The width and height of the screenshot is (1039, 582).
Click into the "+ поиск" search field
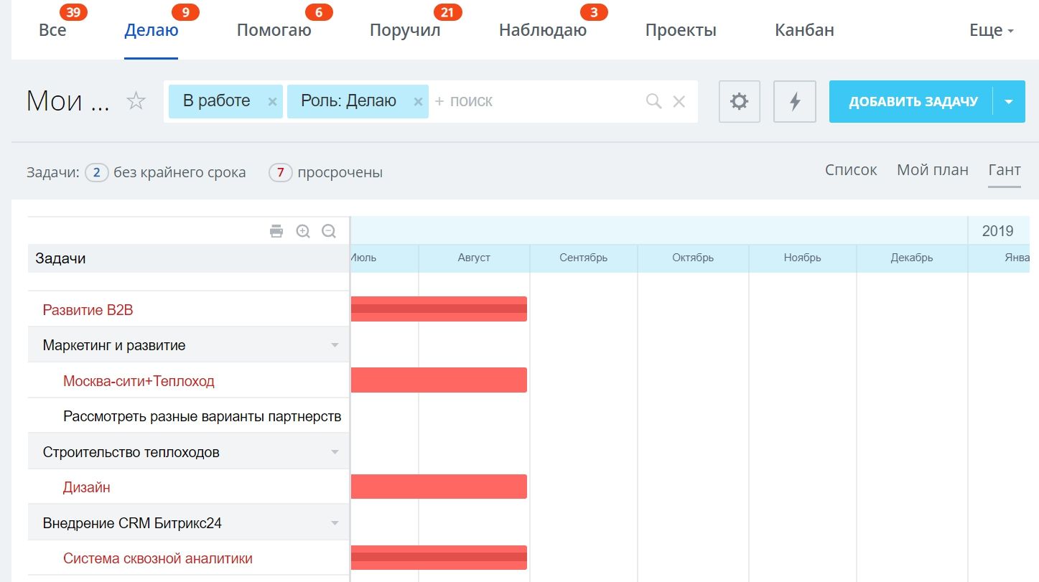point(539,101)
